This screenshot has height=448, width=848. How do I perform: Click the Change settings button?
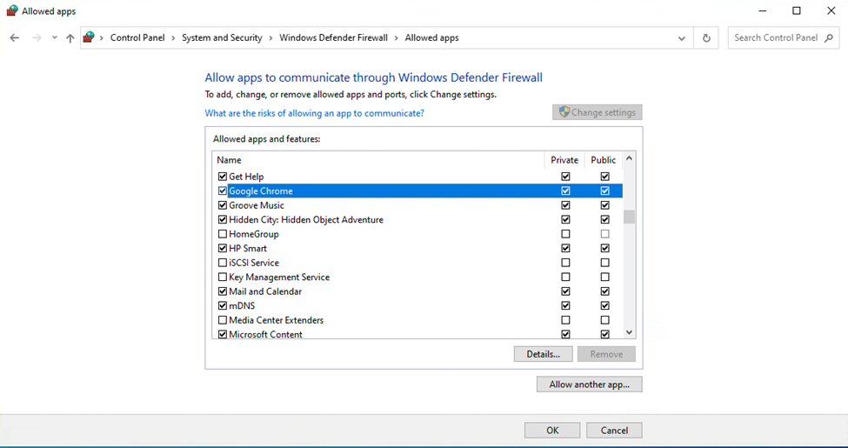[597, 112]
